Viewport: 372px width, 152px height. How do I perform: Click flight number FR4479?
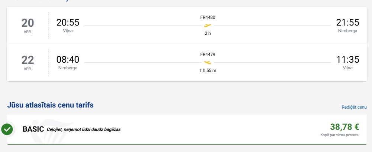[x=208, y=54]
